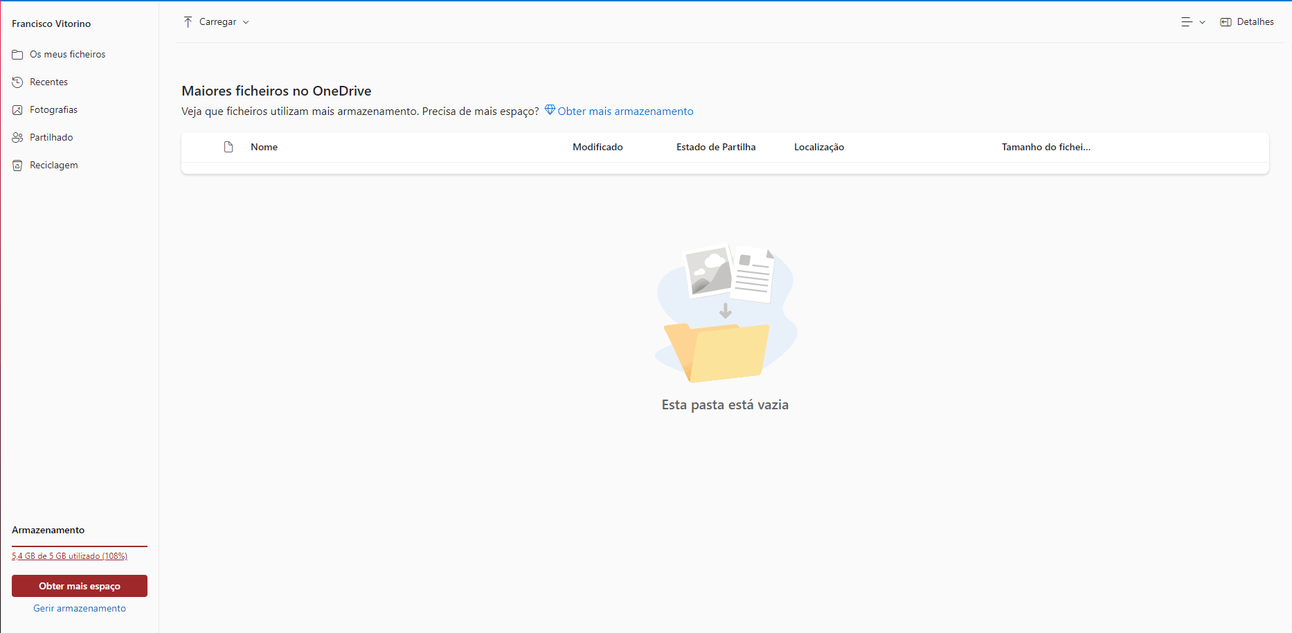Image resolution: width=1292 pixels, height=633 pixels.
Task: Sort by Modificado column header
Action: click(x=598, y=147)
